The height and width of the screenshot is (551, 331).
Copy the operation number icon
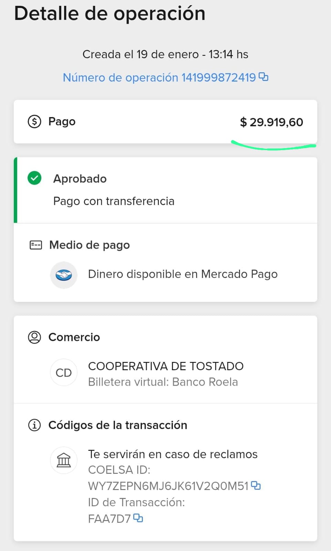click(263, 77)
